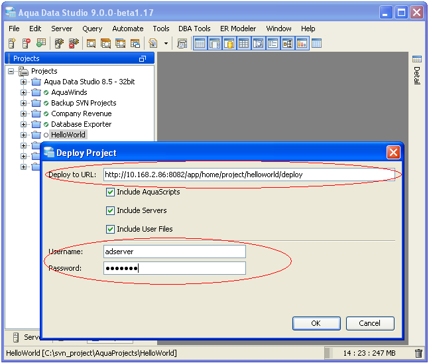Image resolution: width=429 pixels, height=363 pixels.
Task: Click into the Password field
Action: click(174, 268)
